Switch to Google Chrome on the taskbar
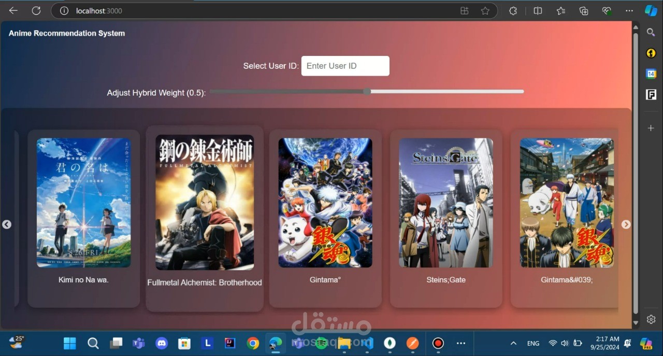Image resolution: width=663 pixels, height=356 pixels. click(x=253, y=343)
